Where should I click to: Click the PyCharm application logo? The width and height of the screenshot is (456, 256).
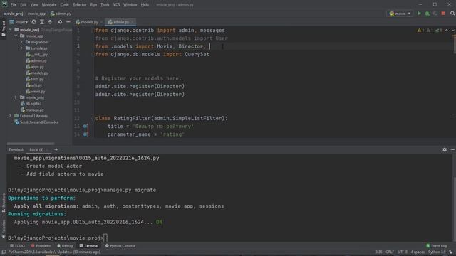[4, 4]
